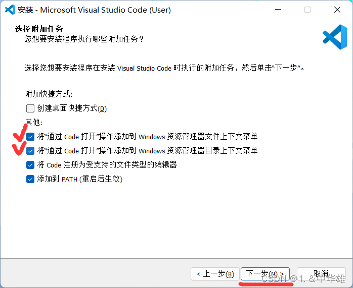This screenshot has width=353, height=288.
Task: Click the large Visual Studio Code logo
Action: 334,37
